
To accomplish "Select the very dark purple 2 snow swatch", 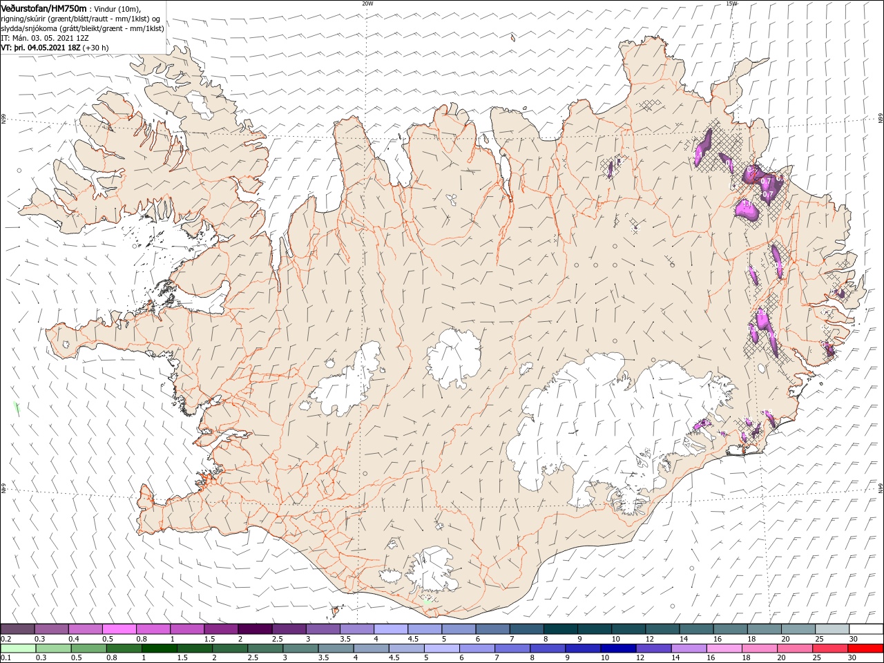I will (255, 629).
